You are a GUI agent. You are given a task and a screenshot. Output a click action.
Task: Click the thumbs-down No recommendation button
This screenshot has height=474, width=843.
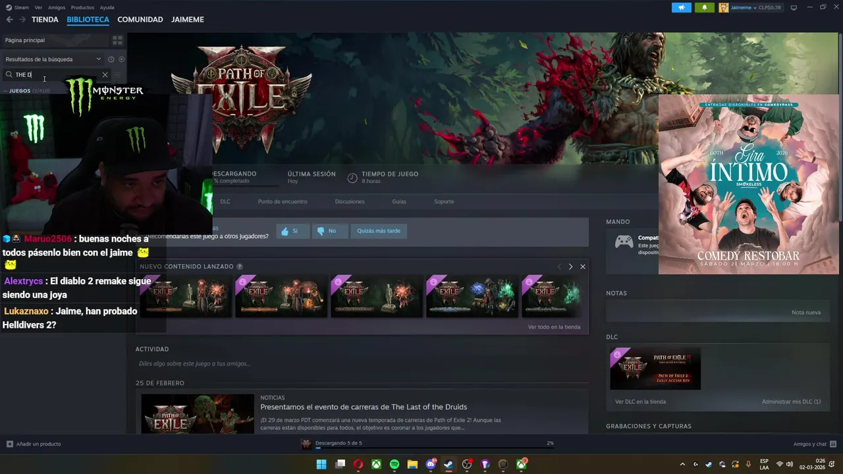click(330, 231)
